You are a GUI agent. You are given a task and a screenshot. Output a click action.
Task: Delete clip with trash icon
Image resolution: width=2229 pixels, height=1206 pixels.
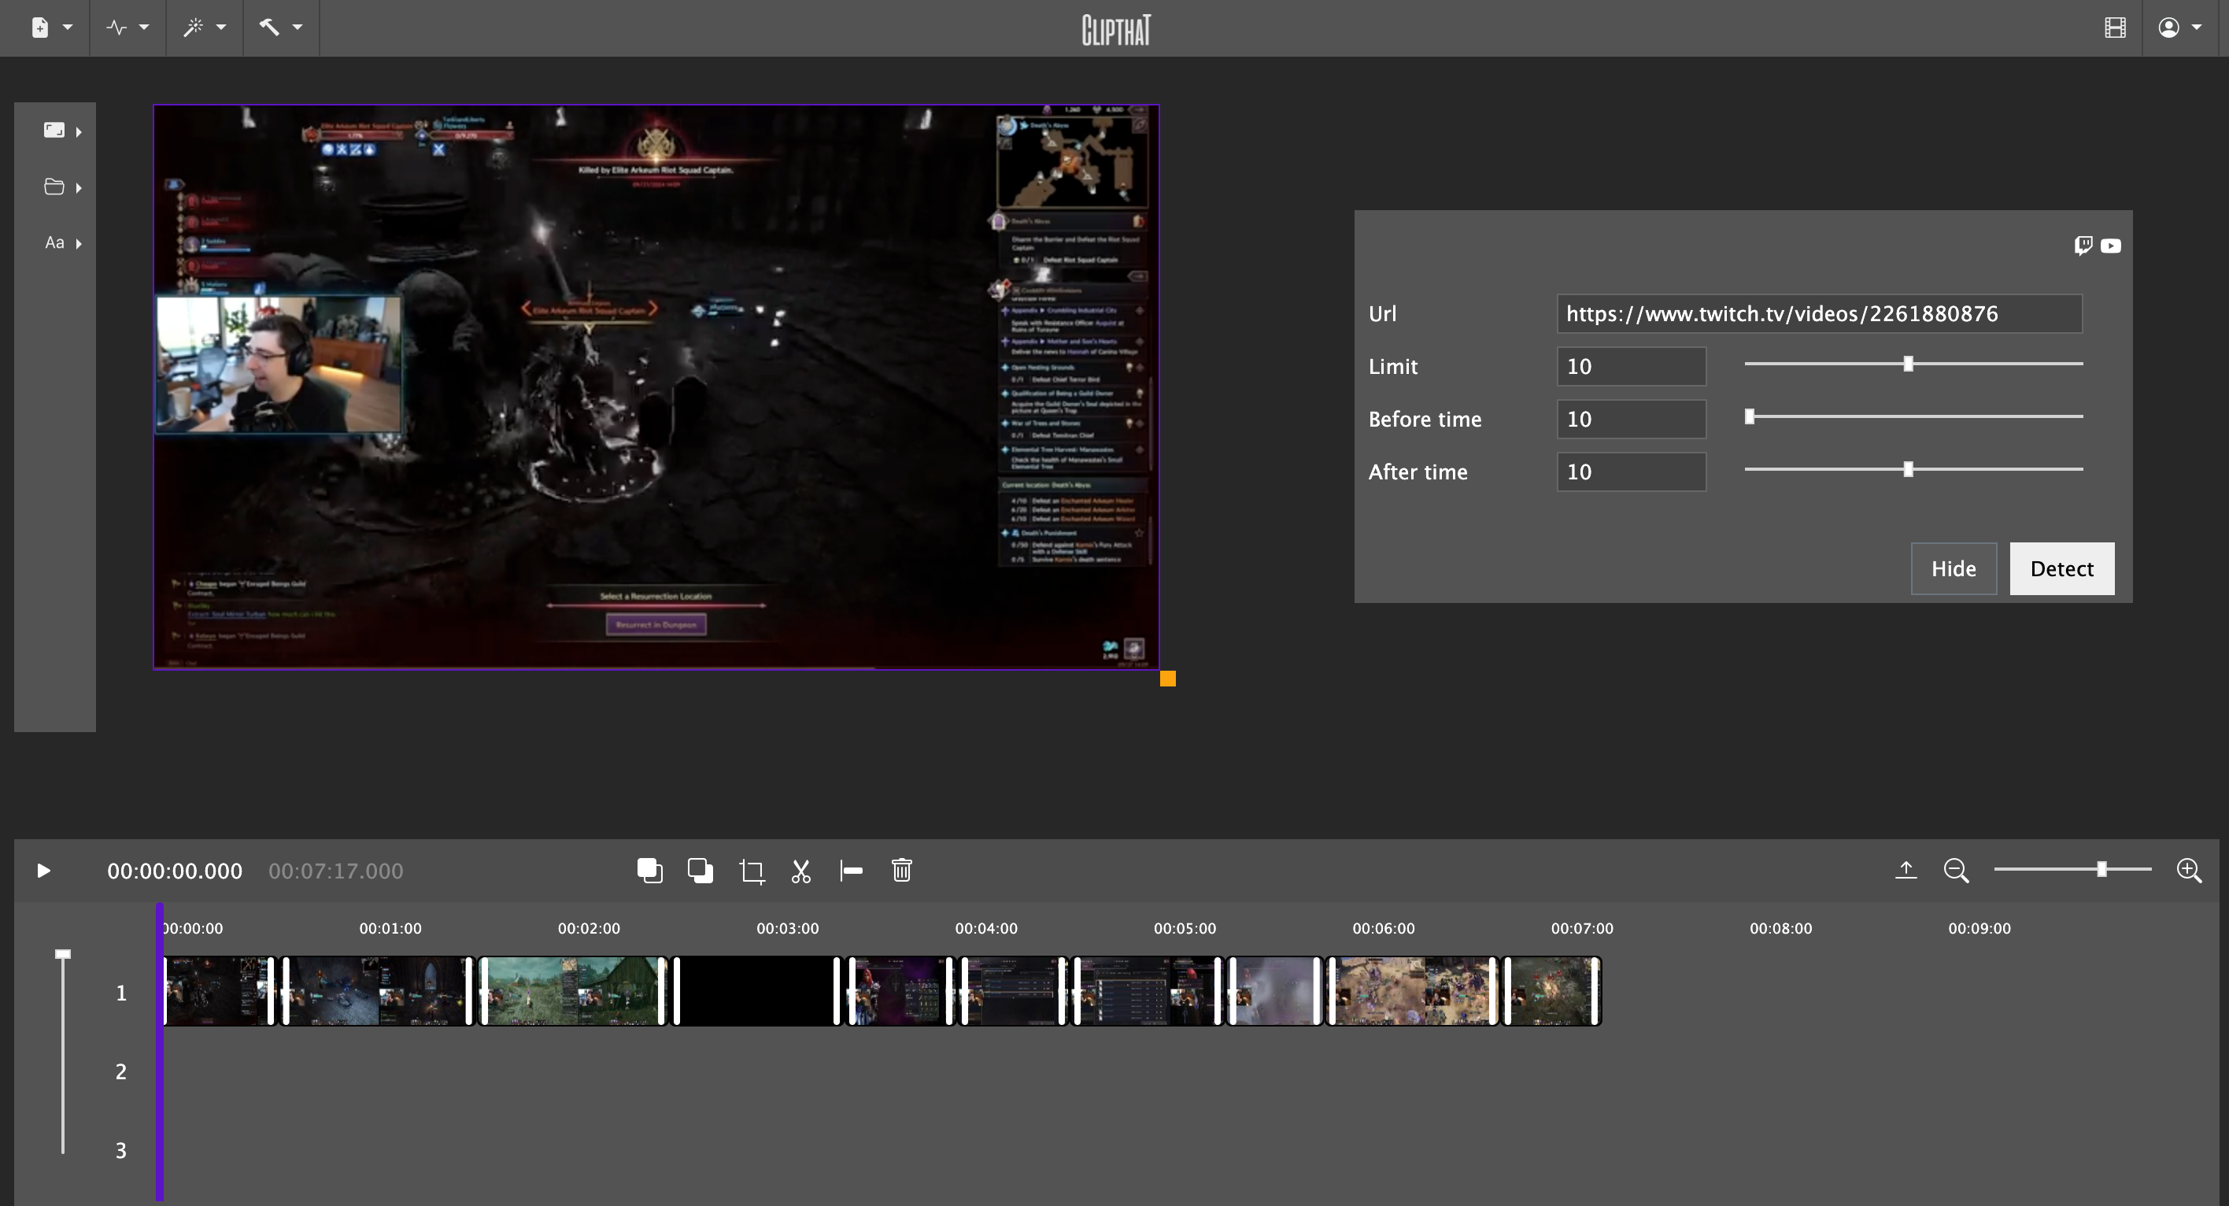pos(902,871)
